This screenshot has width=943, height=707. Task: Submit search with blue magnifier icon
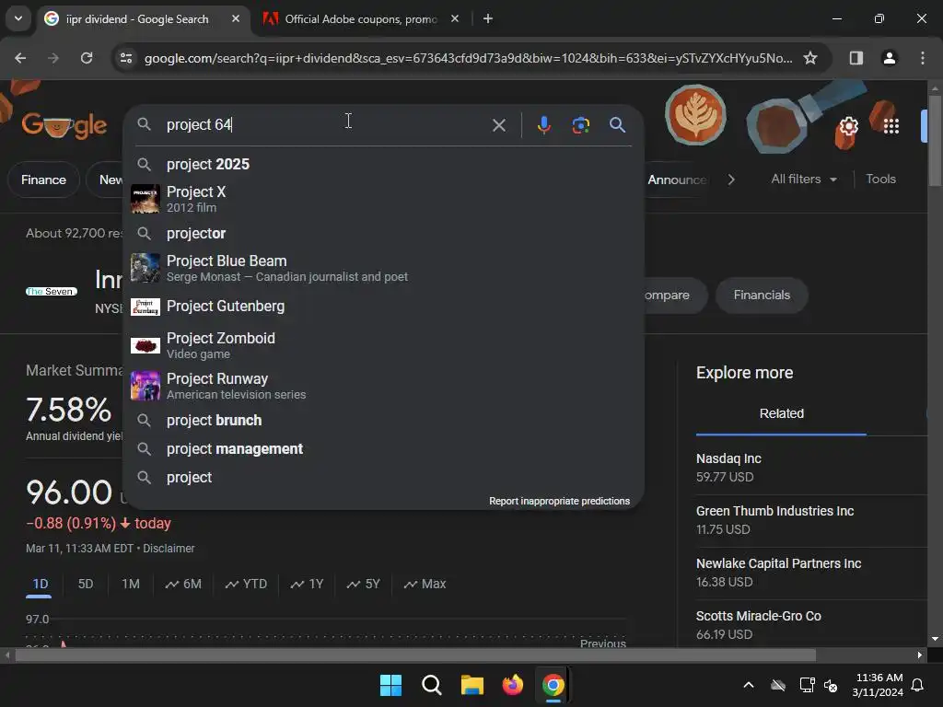pyautogui.click(x=617, y=125)
